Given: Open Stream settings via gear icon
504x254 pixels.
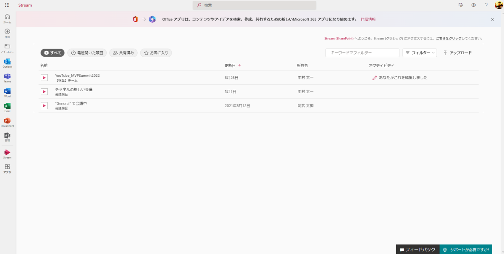Looking at the screenshot, I should 474,5.
